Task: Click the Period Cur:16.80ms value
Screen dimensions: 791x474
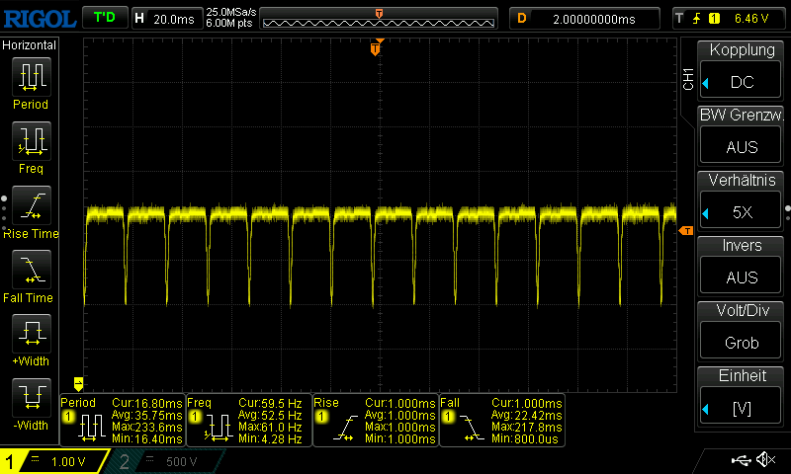Action: pos(146,404)
